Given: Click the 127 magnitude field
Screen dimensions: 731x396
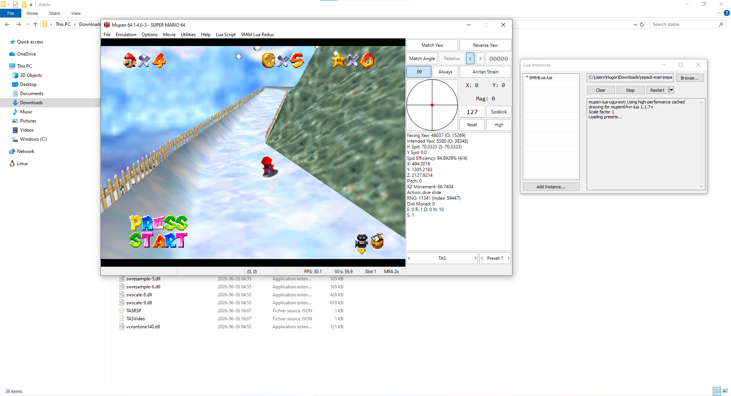Looking at the screenshot, I should point(472,112).
